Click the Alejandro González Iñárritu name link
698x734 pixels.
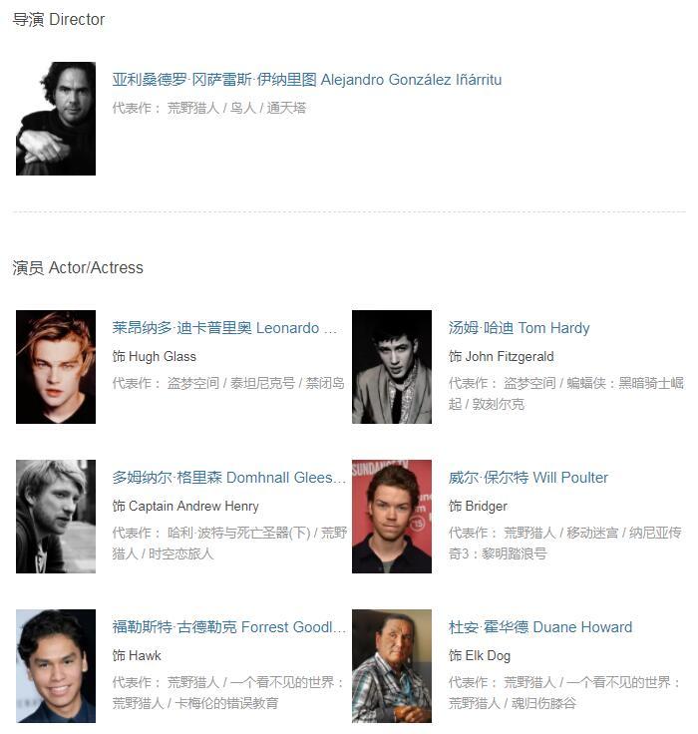pos(307,80)
